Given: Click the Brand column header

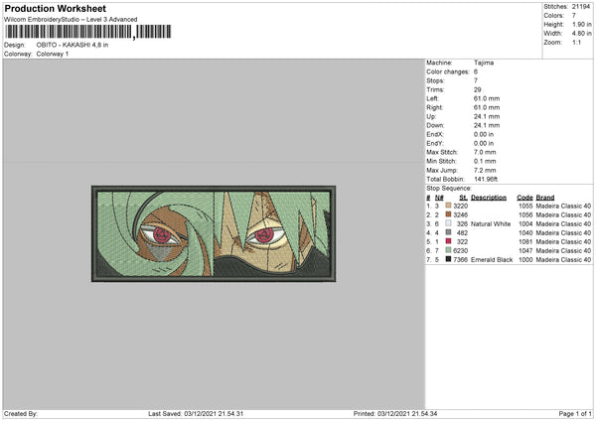Looking at the screenshot, I should [545, 198].
